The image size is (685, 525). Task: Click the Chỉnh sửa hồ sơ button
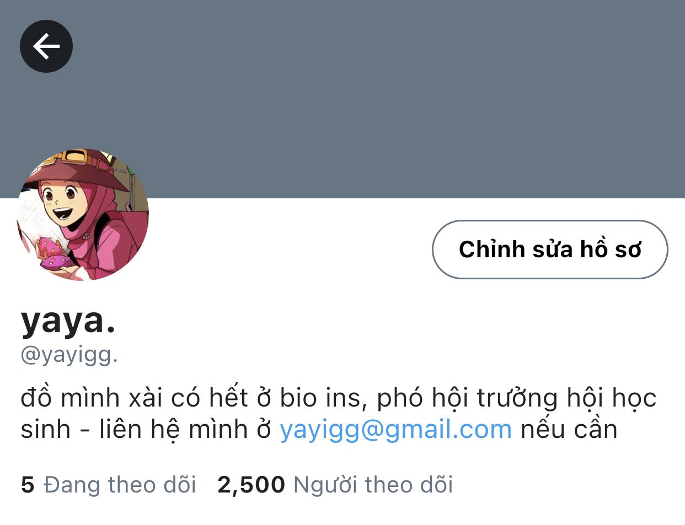[550, 250]
